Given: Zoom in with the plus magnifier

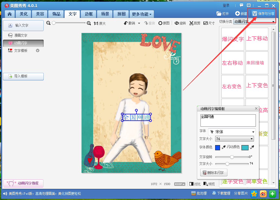Looking at the screenshot, I should 89,23.
